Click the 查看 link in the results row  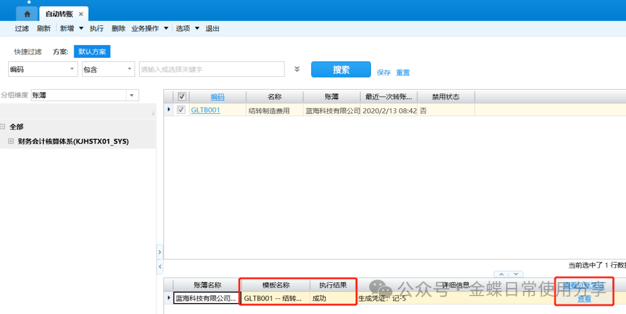pos(584,298)
